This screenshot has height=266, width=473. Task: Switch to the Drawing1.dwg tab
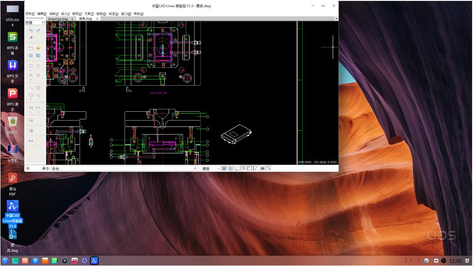point(58,19)
